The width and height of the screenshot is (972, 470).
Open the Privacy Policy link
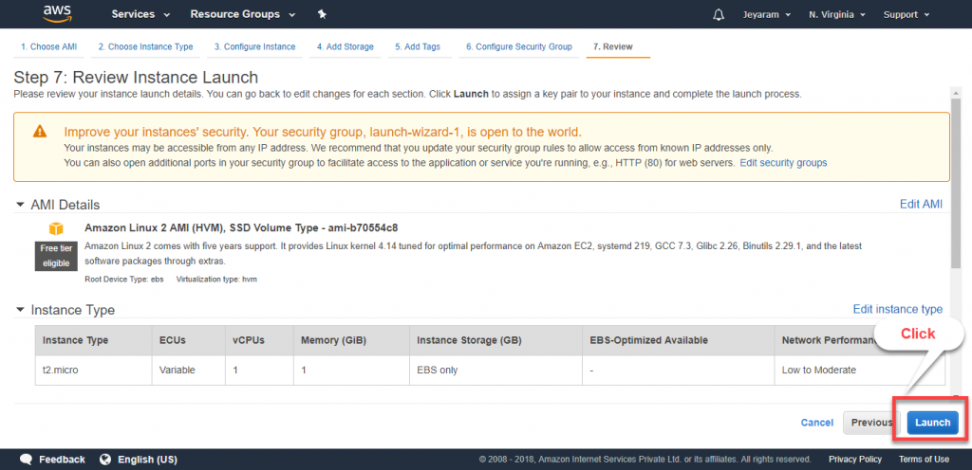(855, 460)
